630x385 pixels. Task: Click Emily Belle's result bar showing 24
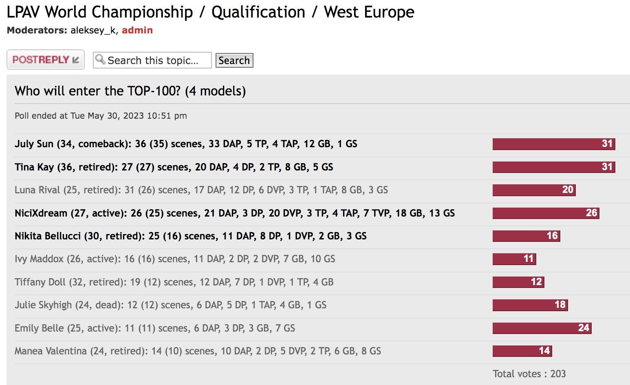pyautogui.click(x=542, y=328)
